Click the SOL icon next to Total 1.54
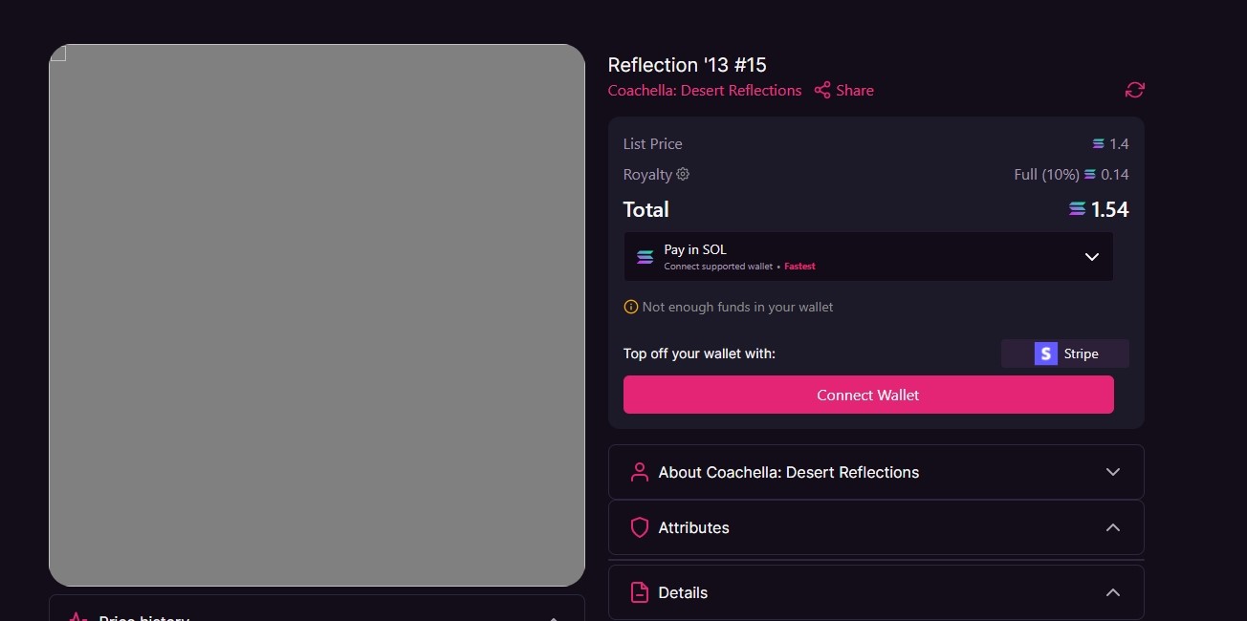This screenshot has height=621, width=1247. (x=1078, y=209)
